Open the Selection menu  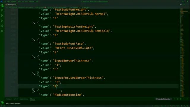(14, 1)
